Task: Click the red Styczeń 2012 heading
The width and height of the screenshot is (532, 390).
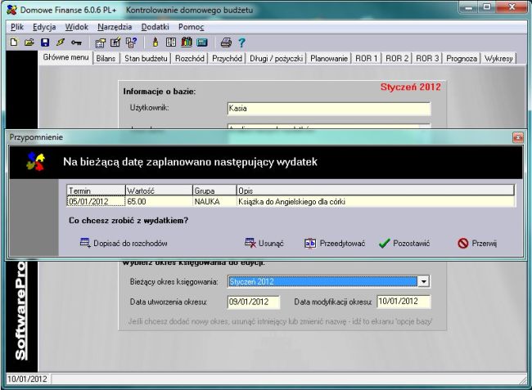Action: tap(411, 87)
